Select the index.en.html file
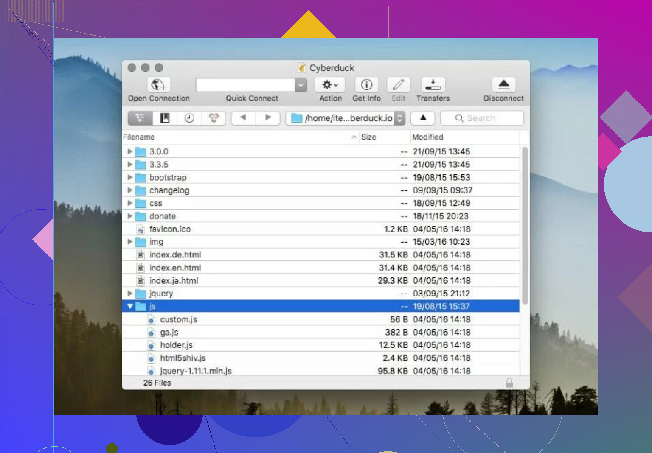The height and width of the screenshot is (453, 652). click(175, 268)
